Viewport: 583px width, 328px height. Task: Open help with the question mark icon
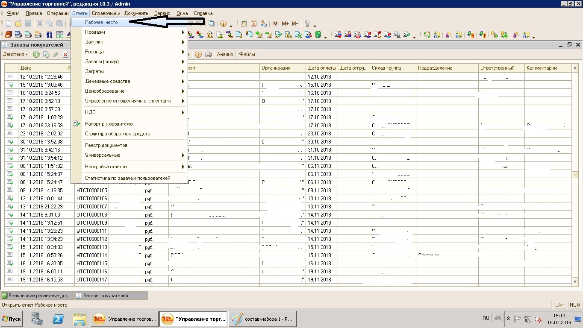[x=198, y=54]
